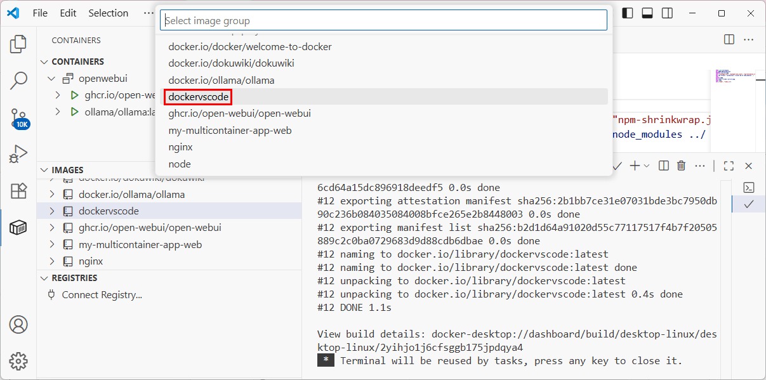This screenshot has height=380, width=766.
Task: Kill terminal using the trash icon
Action: click(x=681, y=166)
